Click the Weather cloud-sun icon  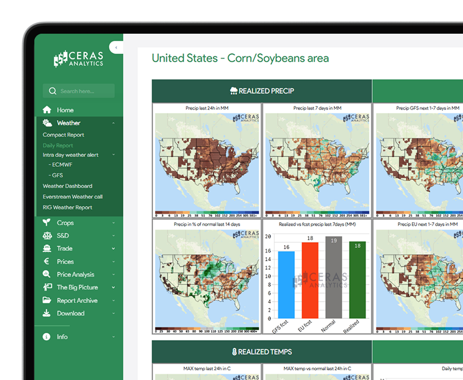47,123
